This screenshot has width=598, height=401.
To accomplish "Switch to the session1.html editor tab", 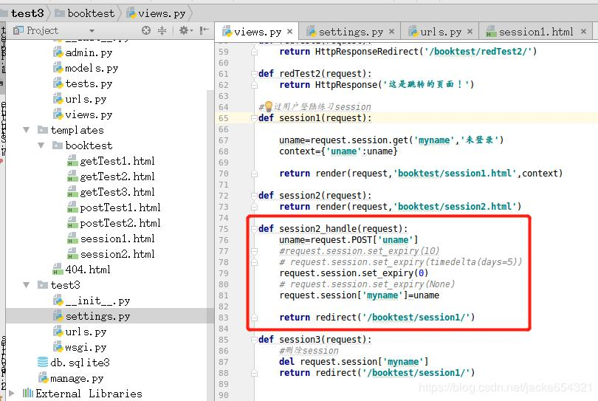I will coord(535,32).
